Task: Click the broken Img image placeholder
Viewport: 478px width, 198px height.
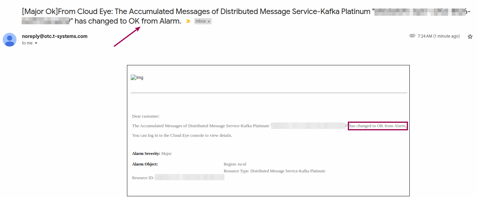Action: [137, 78]
